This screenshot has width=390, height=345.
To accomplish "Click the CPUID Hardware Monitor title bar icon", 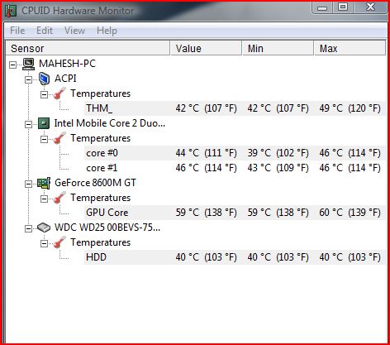I will coord(11,11).
